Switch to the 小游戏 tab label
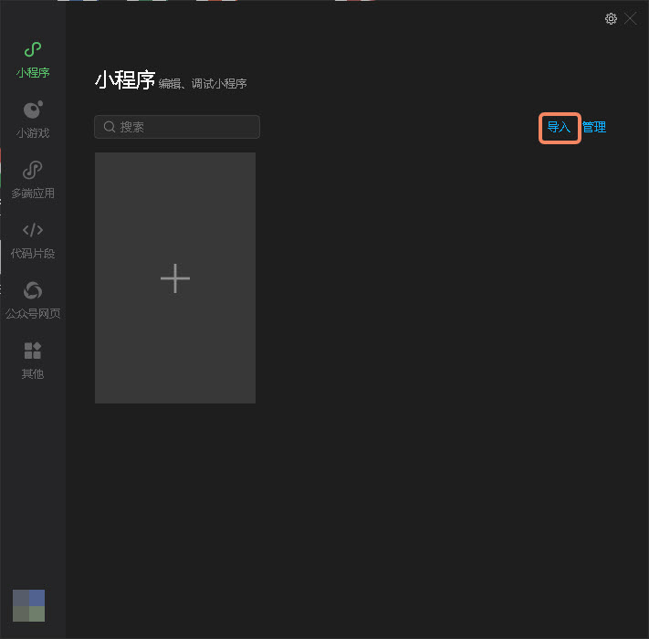The width and height of the screenshot is (649, 639). [x=33, y=133]
